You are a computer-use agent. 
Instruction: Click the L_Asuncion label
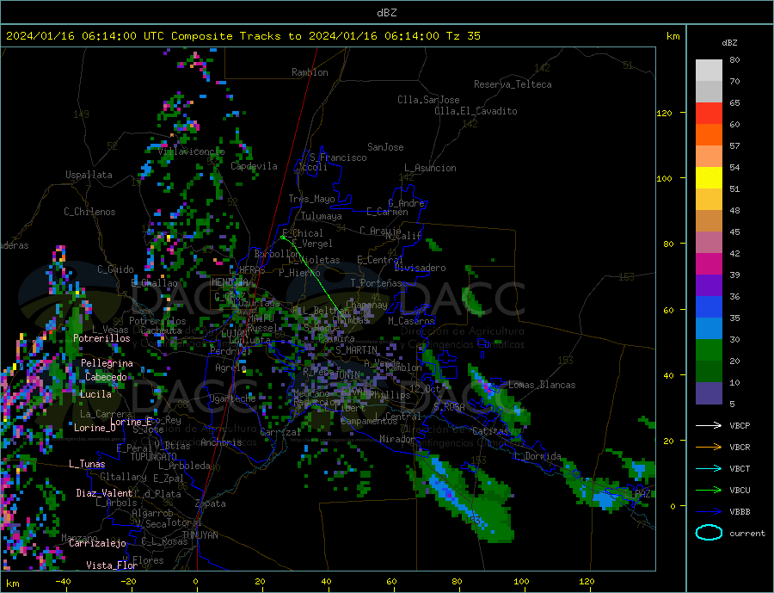pos(431,168)
